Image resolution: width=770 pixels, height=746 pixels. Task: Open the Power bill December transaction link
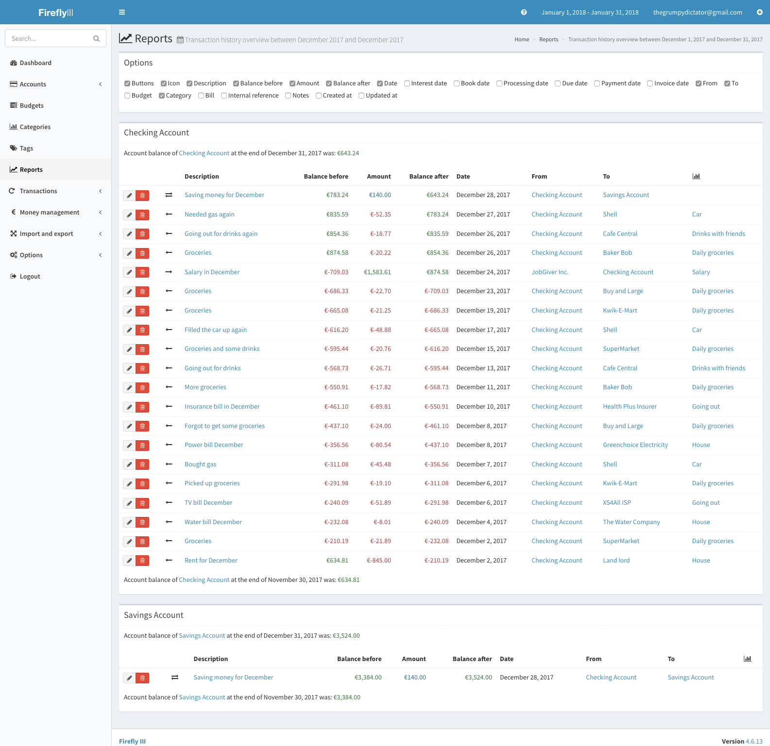(x=214, y=445)
